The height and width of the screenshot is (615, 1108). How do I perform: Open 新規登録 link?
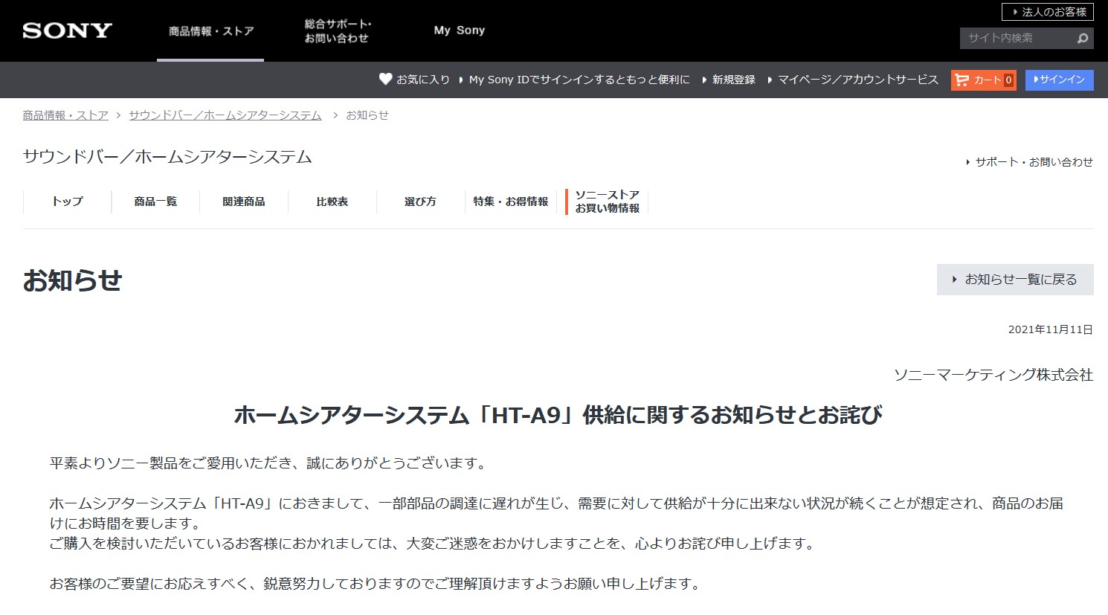733,80
